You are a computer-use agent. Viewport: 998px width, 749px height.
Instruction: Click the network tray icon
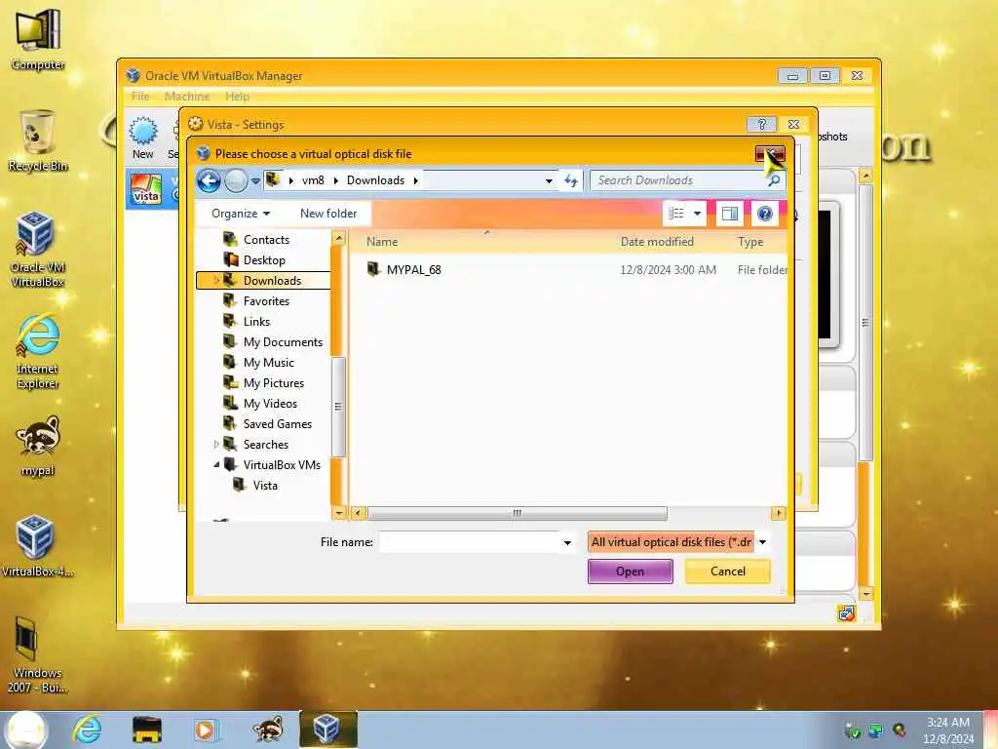pyautogui.click(x=876, y=730)
